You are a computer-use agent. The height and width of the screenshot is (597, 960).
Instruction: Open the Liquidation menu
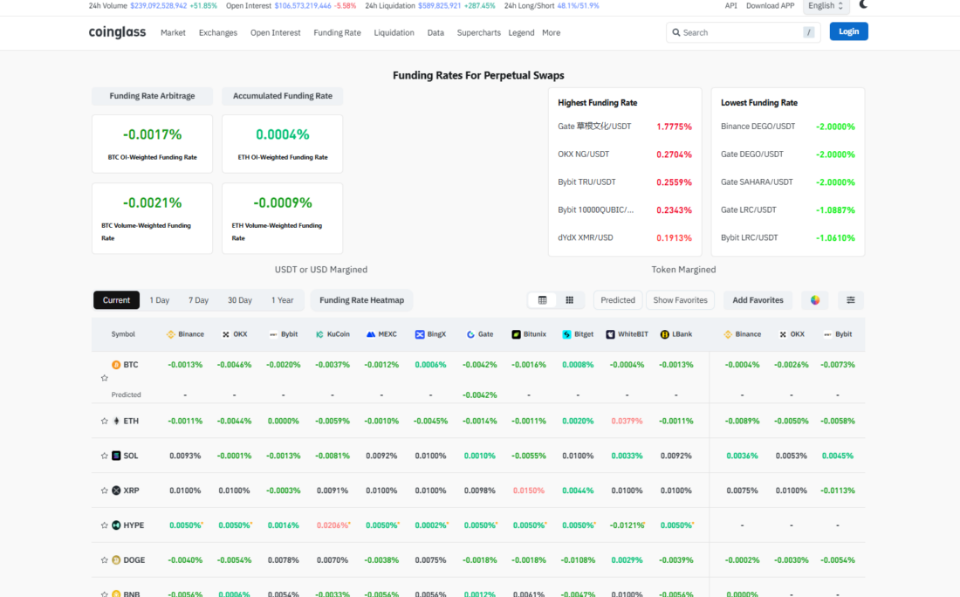click(394, 32)
